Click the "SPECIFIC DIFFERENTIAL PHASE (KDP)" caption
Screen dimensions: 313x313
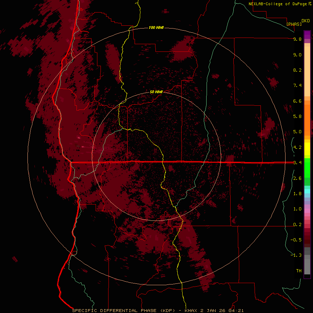[x=123, y=311]
